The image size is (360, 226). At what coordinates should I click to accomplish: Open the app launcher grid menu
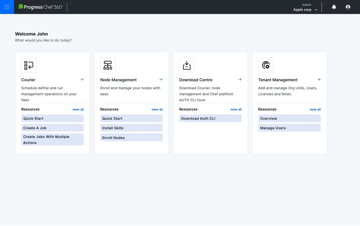7,7
